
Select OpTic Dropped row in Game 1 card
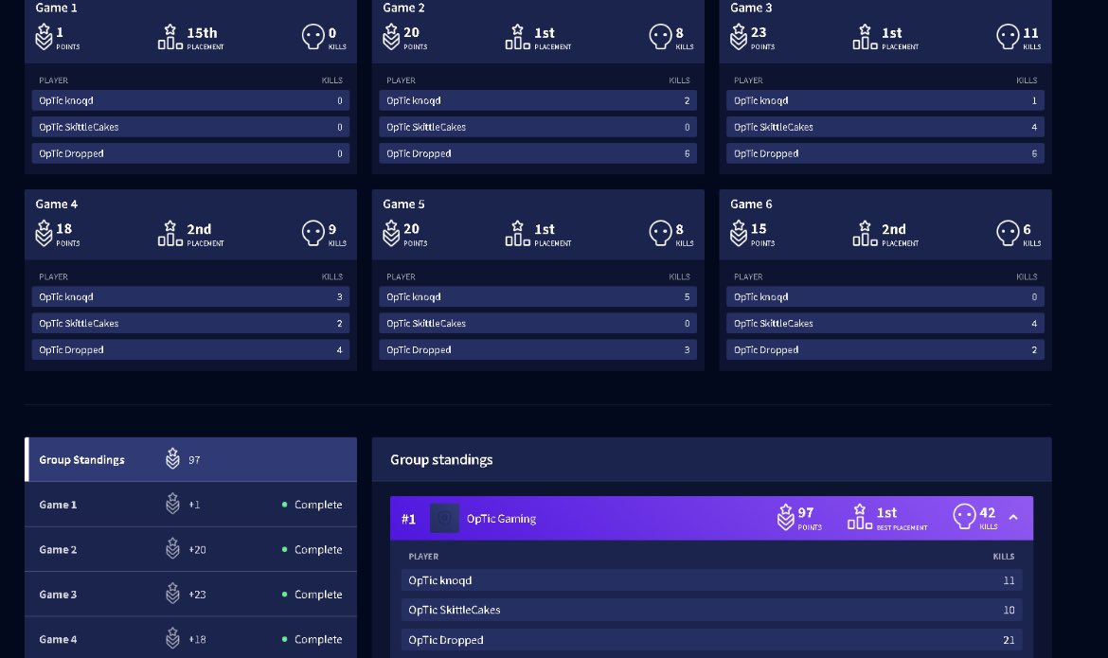pyautogui.click(x=190, y=153)
